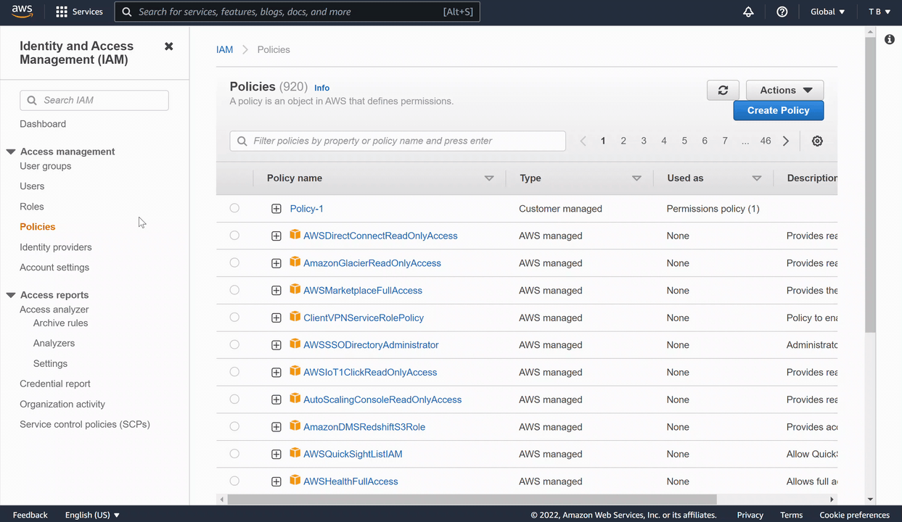Open the info panel icon at right edge
Image resolution: width=902 pixels, height=522 pixels.
(890, 39)
